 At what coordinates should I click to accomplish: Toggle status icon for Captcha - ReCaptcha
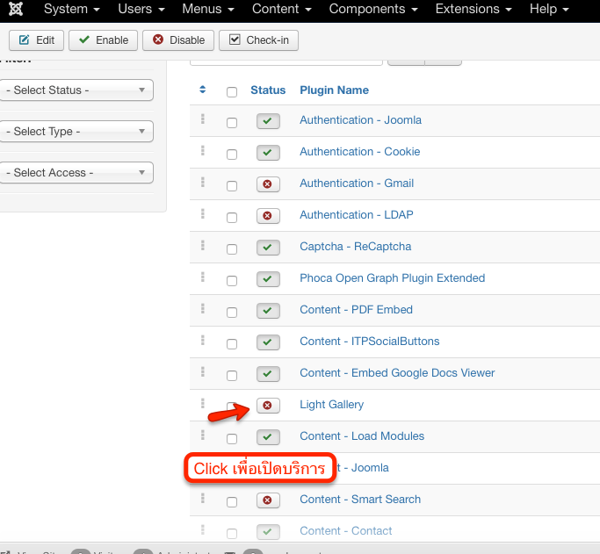point(268,248)
